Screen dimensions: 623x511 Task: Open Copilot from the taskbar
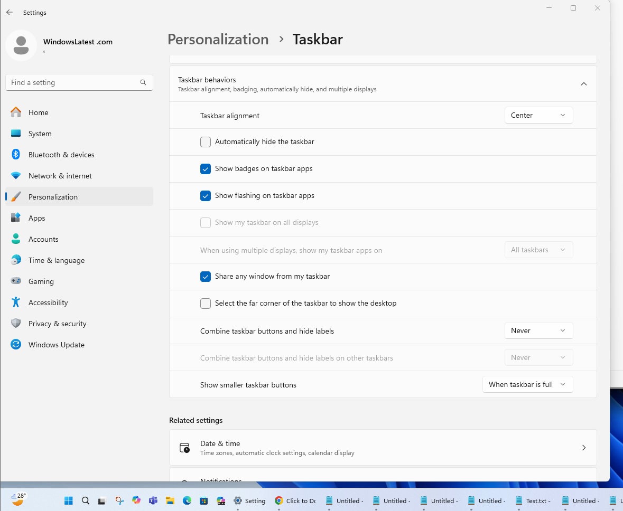click(x=136, y=500)
